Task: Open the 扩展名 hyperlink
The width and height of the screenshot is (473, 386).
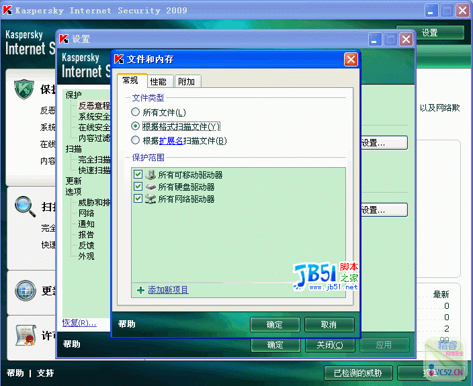Action: pos(171,141)
